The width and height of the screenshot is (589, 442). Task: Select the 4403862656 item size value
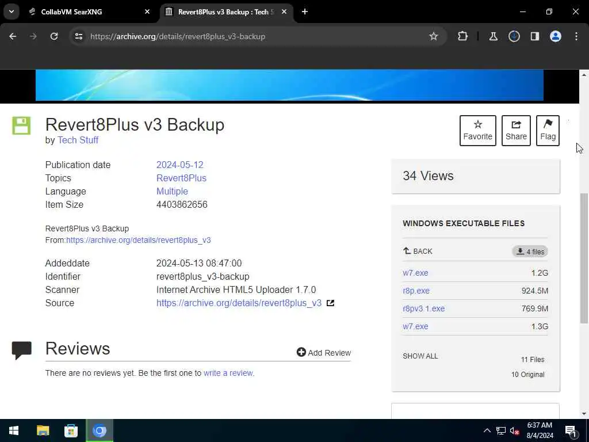[x=182, y=204]
